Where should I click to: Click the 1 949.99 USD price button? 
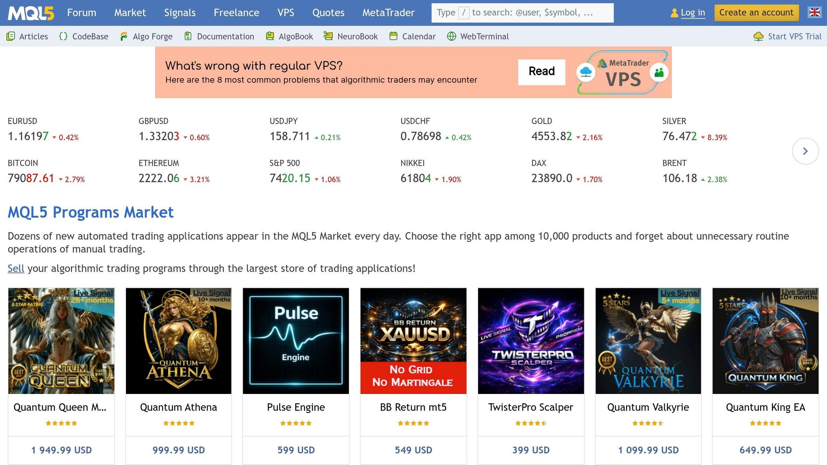[x=61, y=450]
